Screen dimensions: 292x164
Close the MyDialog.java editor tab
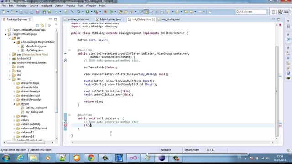click(x=153, y=20)
